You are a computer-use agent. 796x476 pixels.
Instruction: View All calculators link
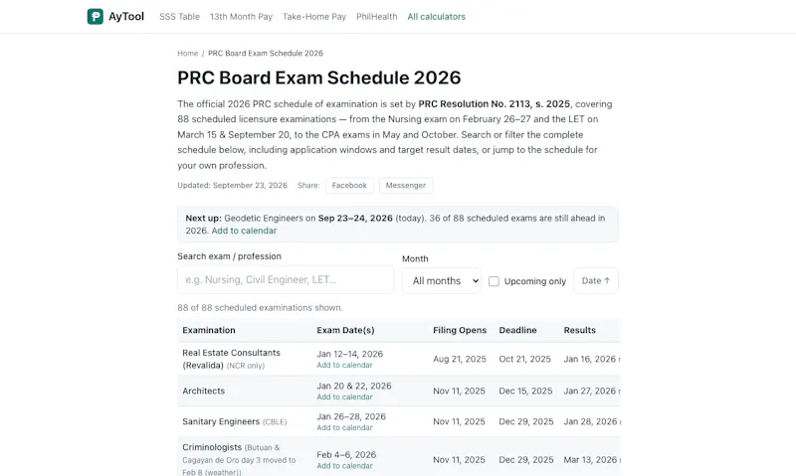(436, 17)
